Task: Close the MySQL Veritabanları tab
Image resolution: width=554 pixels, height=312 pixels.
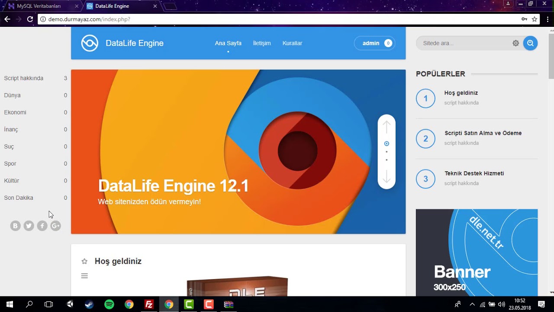Action: 77,6
